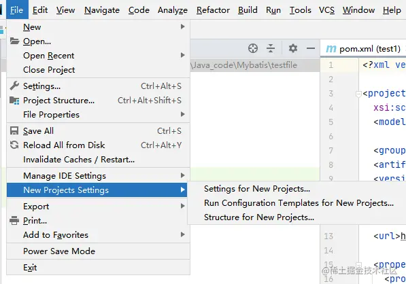406x284 pixels.
Task: Click the folder icon beside Open...
Action: 14,41
